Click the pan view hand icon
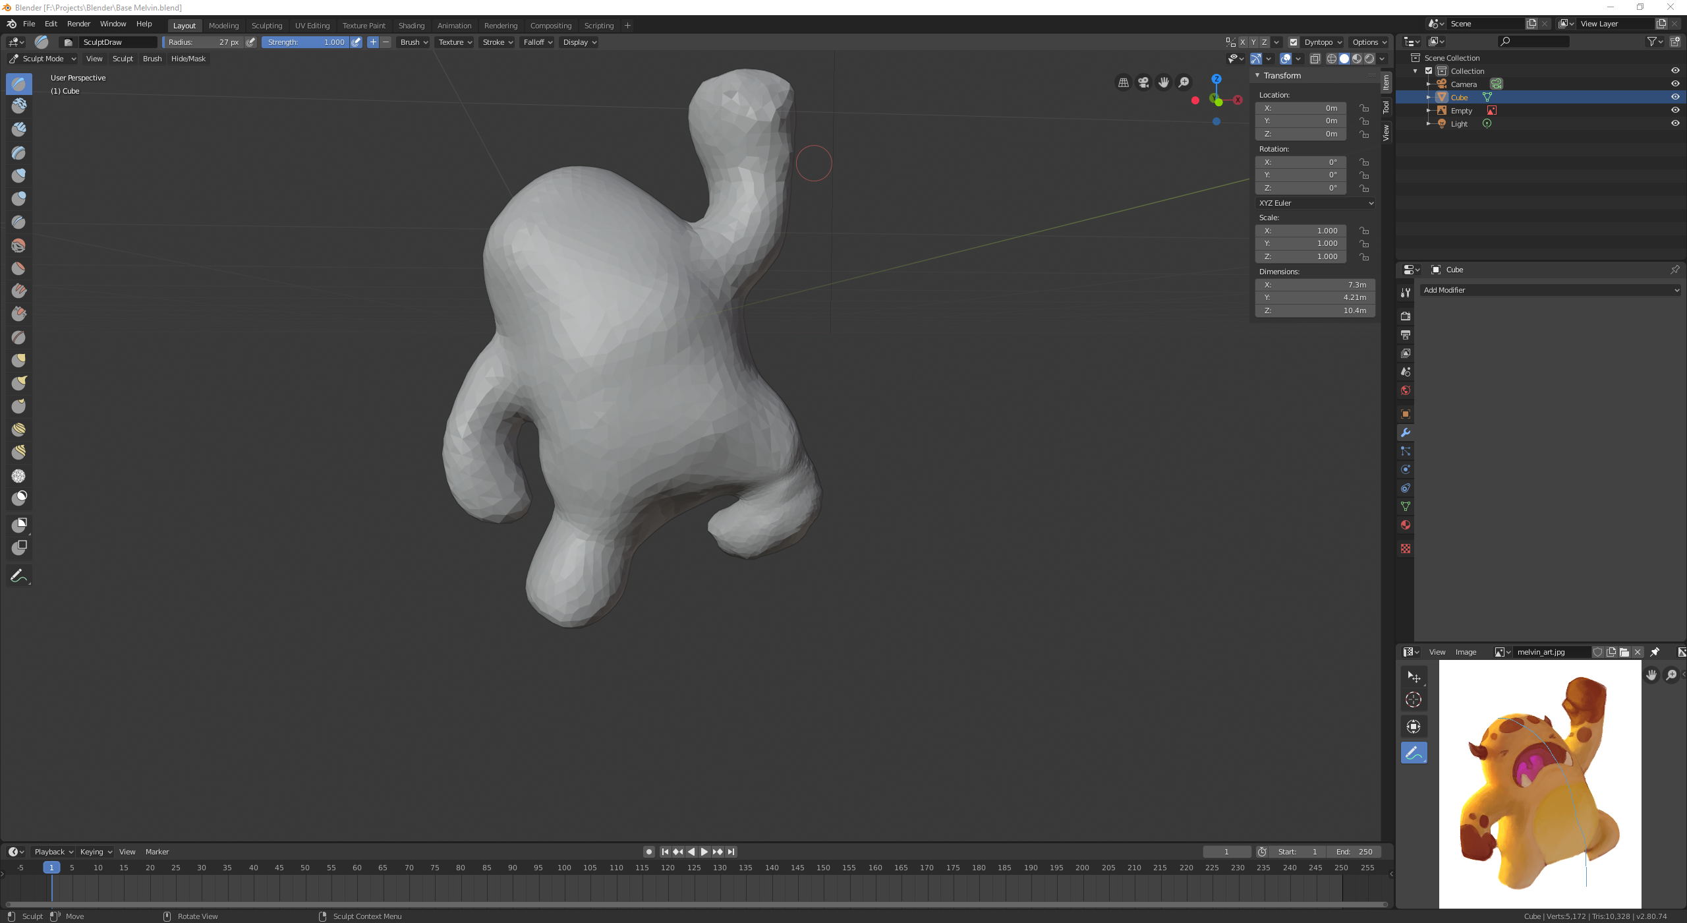 tap(1164, 82)
